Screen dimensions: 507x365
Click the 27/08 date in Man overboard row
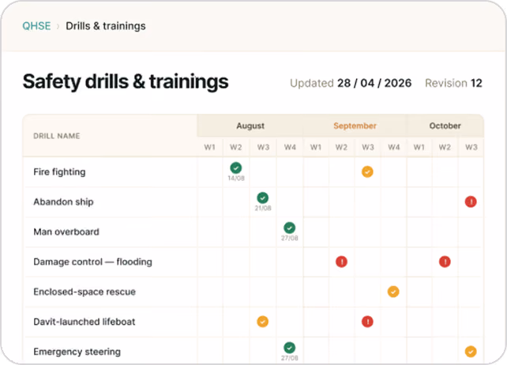click(289, 238)
